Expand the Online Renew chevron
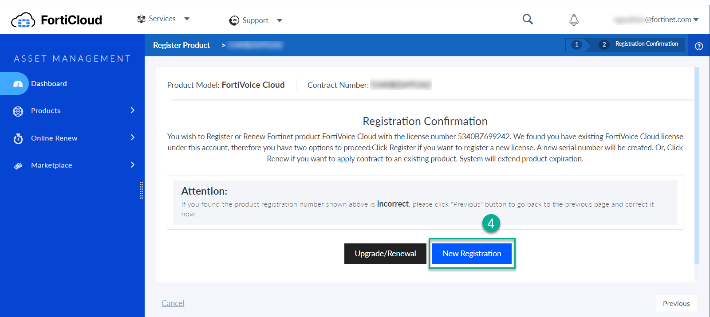The image size is (710, 317). point(132,137)
